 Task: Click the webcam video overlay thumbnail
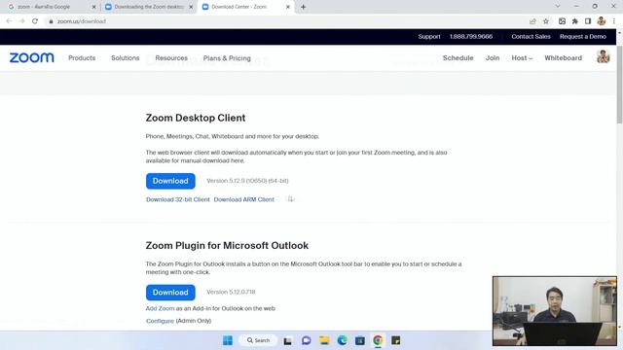pyautogui.click(x=555, y=311)
